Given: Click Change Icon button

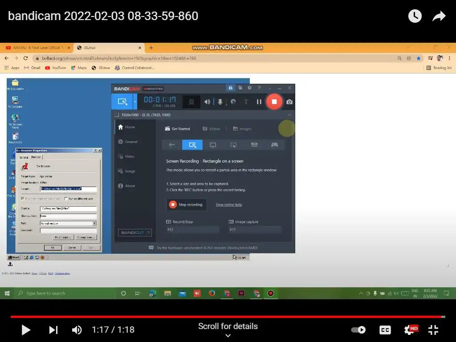Looking at the screenshot, I should [x=86, y=237].
